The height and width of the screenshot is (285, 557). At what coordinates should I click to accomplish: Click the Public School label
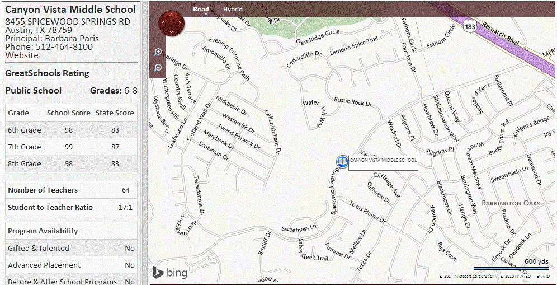[x=34, y=90]
